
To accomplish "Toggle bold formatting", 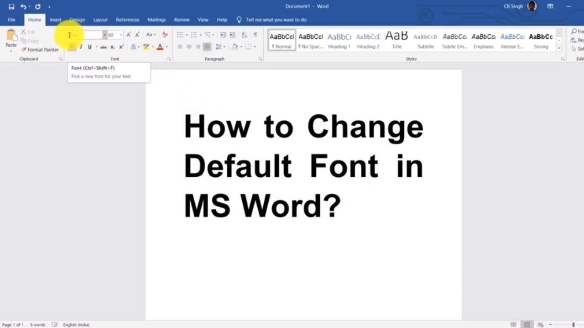I will (x=72, y=47).
